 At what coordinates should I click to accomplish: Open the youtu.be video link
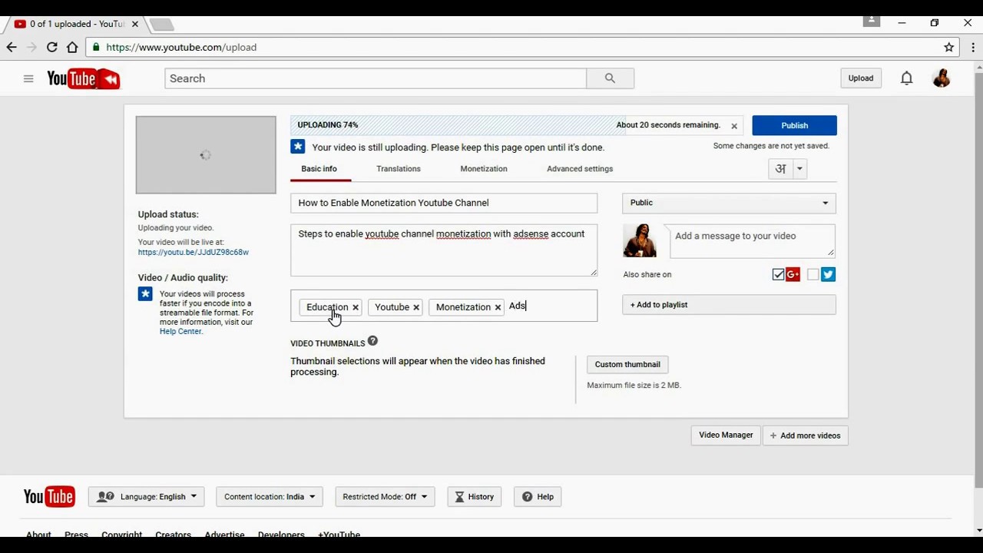pos(194,252)
